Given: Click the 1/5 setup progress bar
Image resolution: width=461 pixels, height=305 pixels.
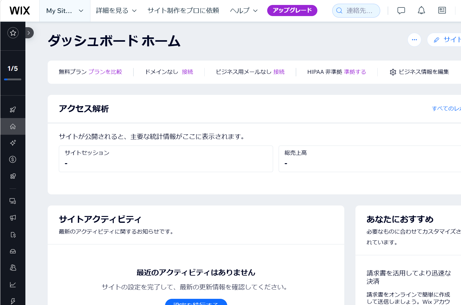Looking at the screenshot, I should click(x=13, y=79).
